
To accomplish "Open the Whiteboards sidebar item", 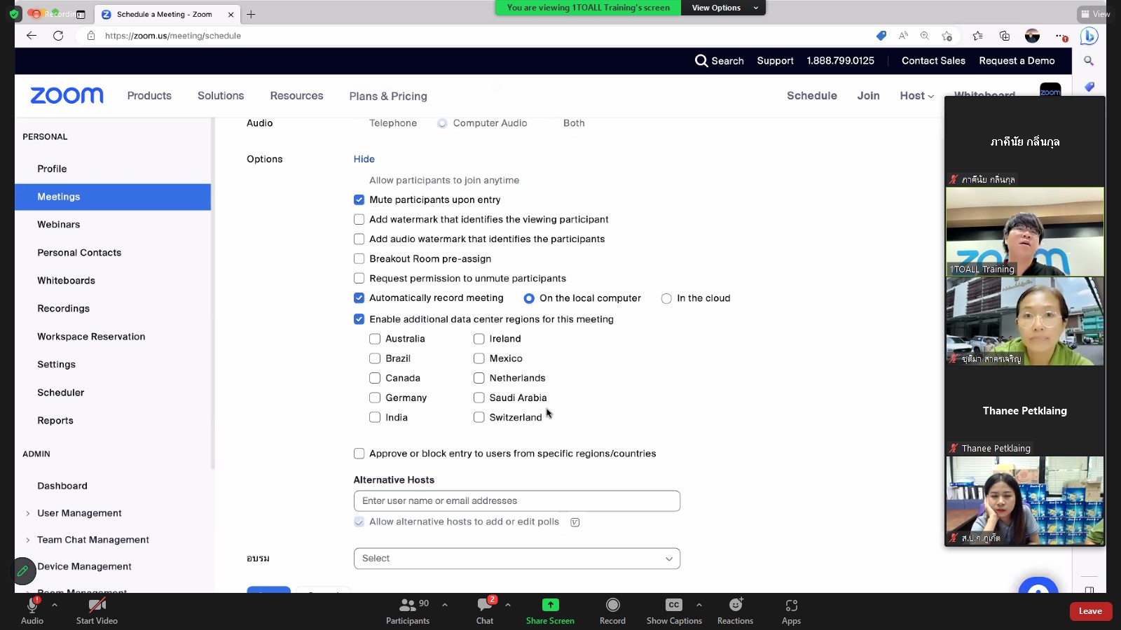I will pyautogui.click(x=66, y=281).
